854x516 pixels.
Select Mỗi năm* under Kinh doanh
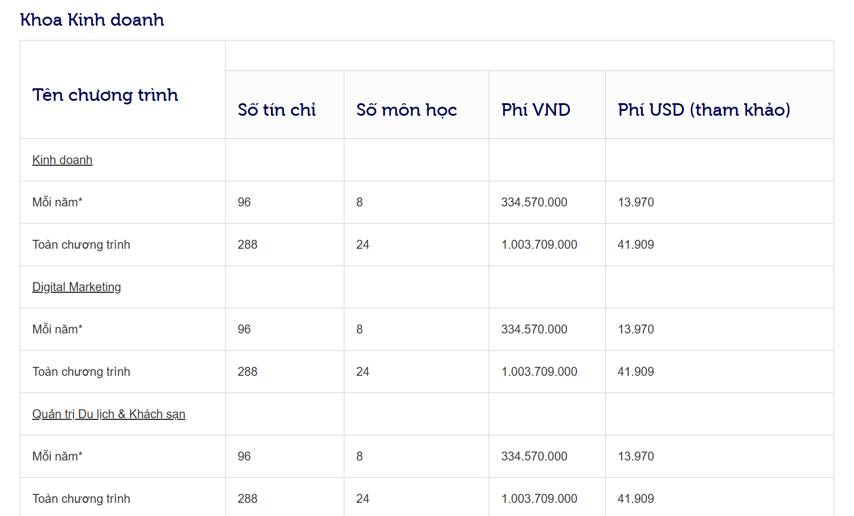pos(57,202)
